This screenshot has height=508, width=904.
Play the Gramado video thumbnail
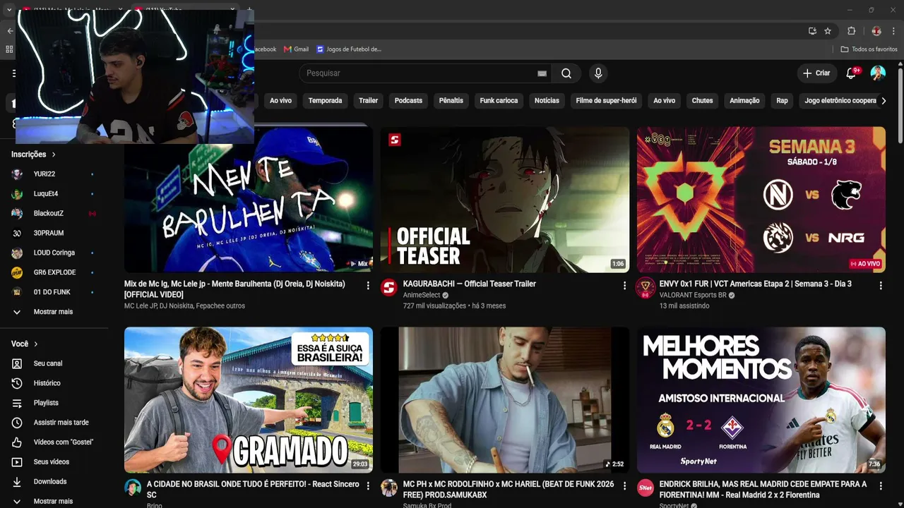(249, 400)
